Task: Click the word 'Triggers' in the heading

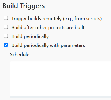Action: [32, 6]
